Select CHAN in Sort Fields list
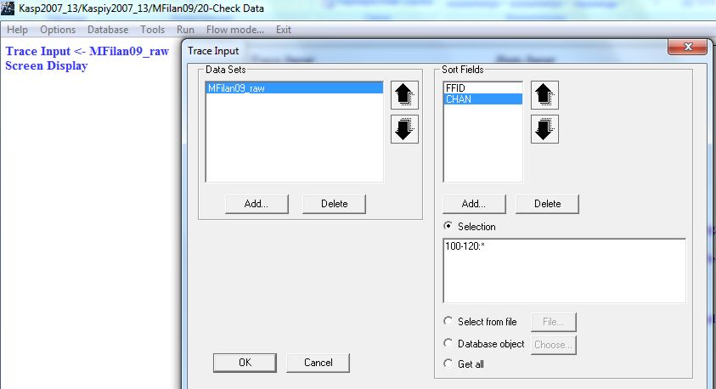The height and width of the screenshot is (389, 716). 482,99
